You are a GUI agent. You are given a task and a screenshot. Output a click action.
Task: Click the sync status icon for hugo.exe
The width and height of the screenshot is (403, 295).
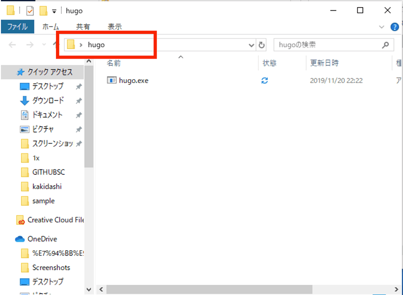point(265,80)
